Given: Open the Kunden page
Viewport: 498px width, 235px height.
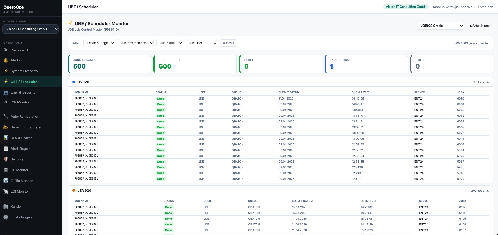Looking at the screenshot, I should [17, 206].
